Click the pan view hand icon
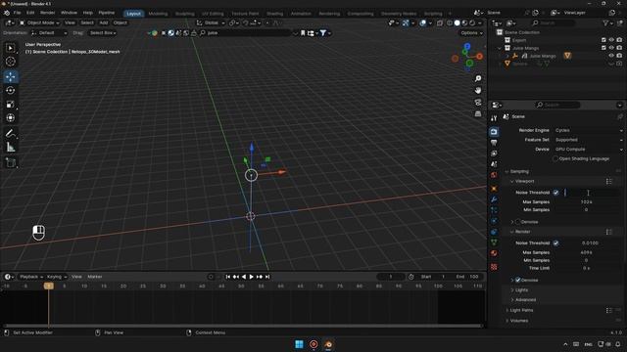627x352 pixels. click(478, 90)
